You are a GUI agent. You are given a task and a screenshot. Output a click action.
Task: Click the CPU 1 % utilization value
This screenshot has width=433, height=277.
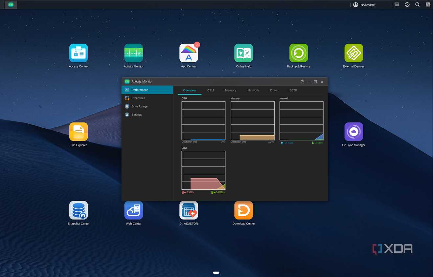222,142
